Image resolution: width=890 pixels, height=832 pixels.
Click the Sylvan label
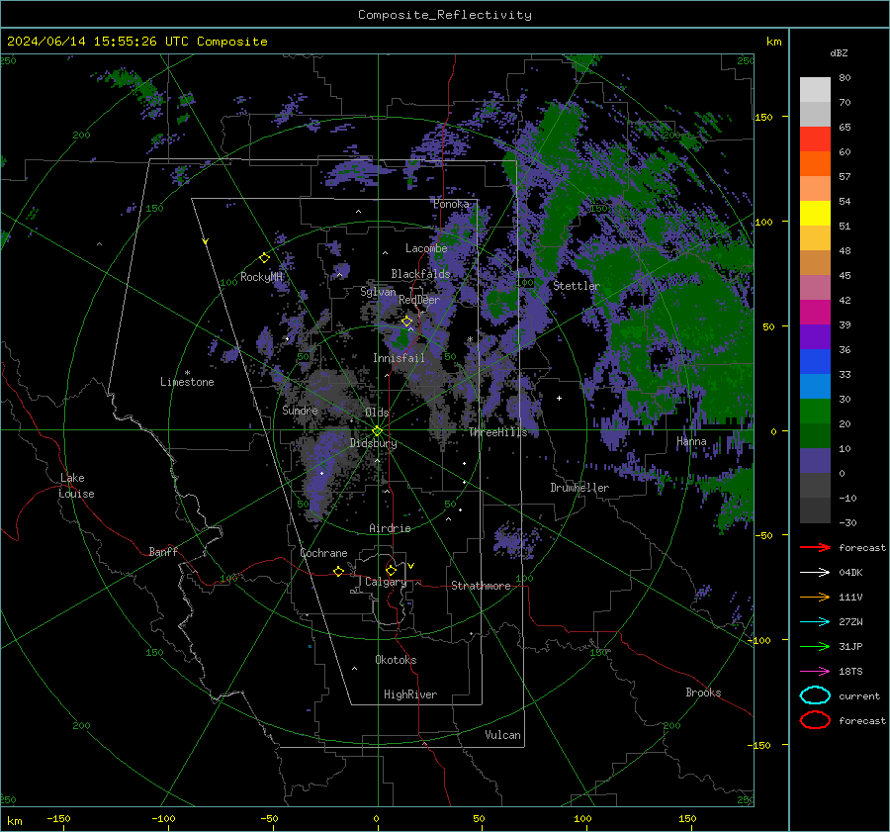378,292
